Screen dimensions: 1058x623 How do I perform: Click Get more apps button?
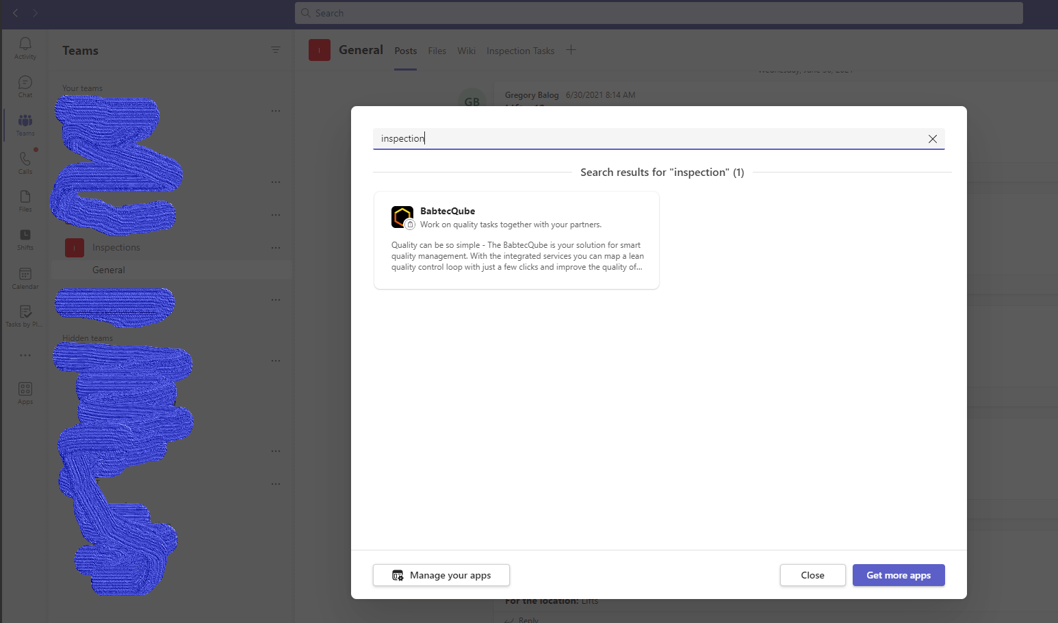pyautogui.click(x=899, y=575)
